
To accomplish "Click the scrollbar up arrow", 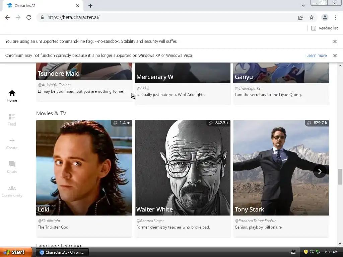I will [x=340, y=66].
